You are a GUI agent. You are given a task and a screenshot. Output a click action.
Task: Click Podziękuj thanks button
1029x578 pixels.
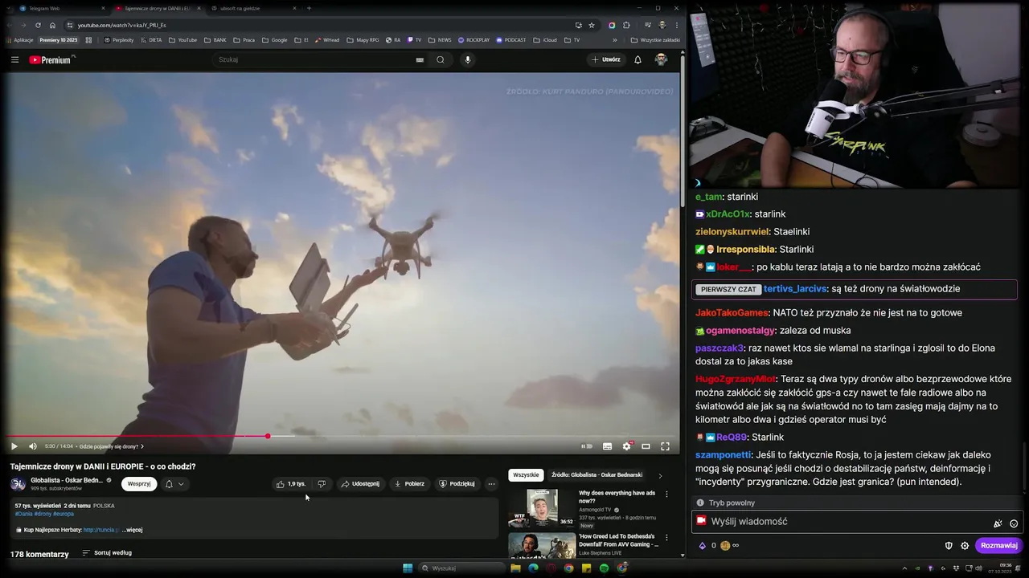(457, 484)
